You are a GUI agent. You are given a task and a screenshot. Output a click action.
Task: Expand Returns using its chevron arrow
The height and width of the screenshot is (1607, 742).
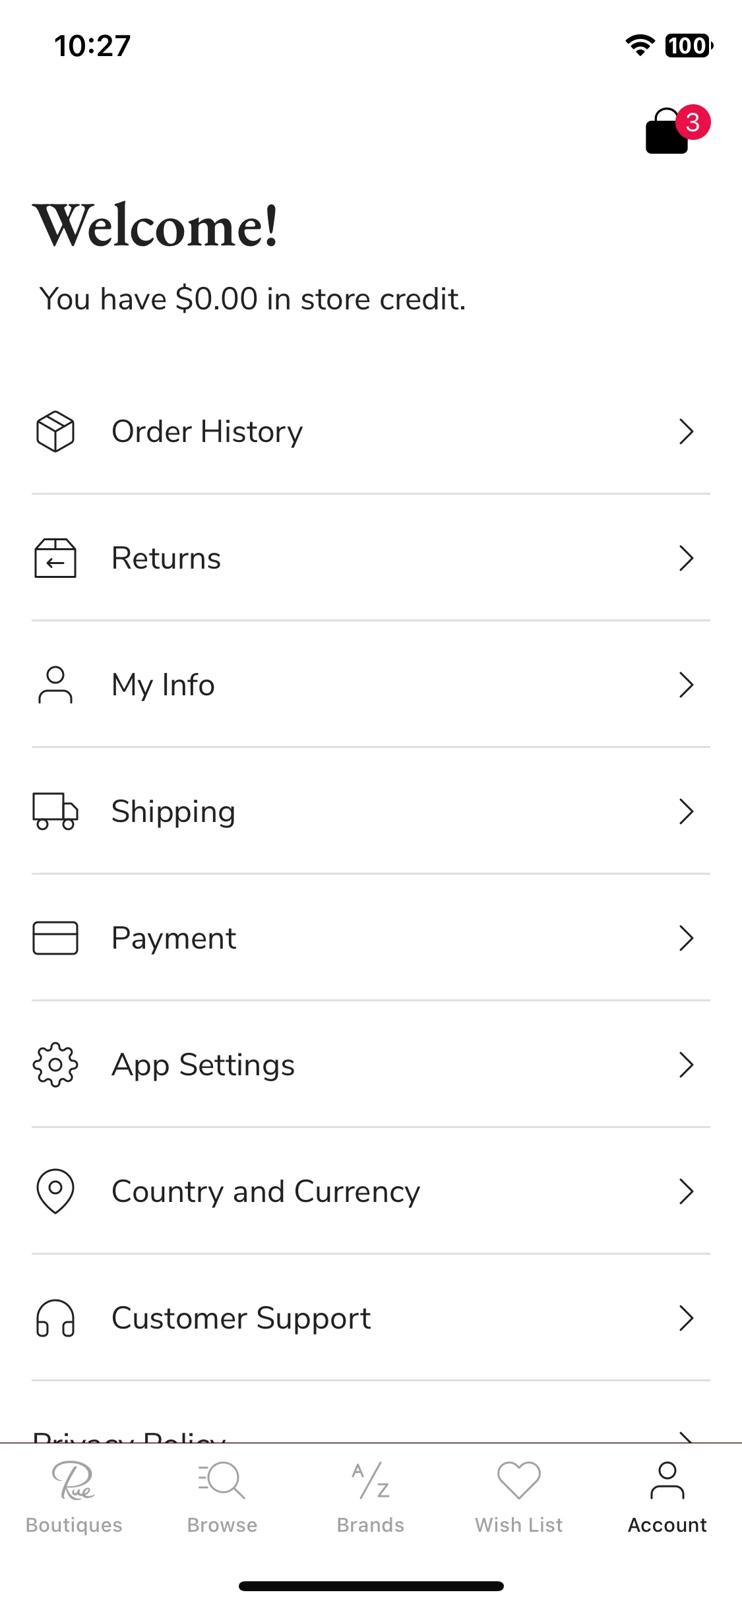pos(687,558)
